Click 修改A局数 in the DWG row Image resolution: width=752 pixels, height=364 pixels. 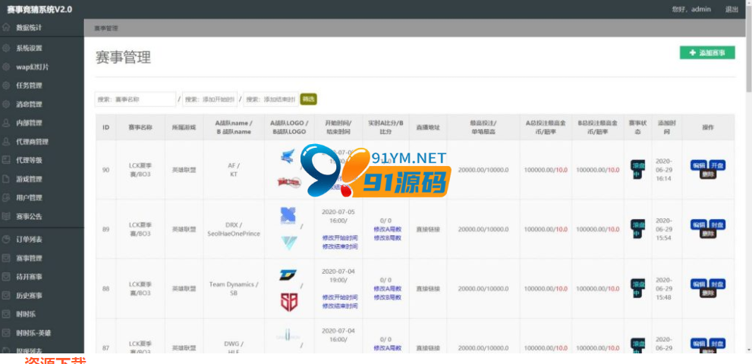387,348
